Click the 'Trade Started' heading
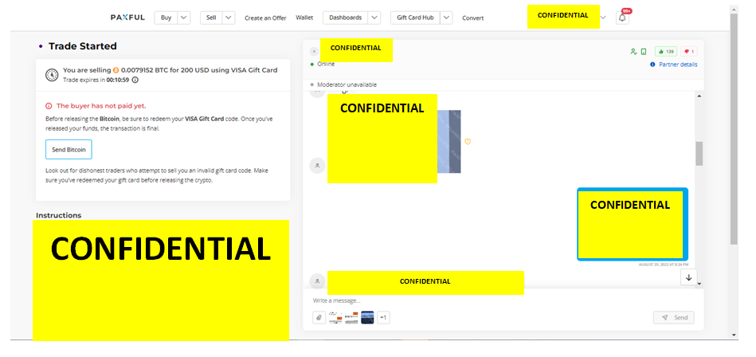 pyautogui.click(x=82, y=46)
